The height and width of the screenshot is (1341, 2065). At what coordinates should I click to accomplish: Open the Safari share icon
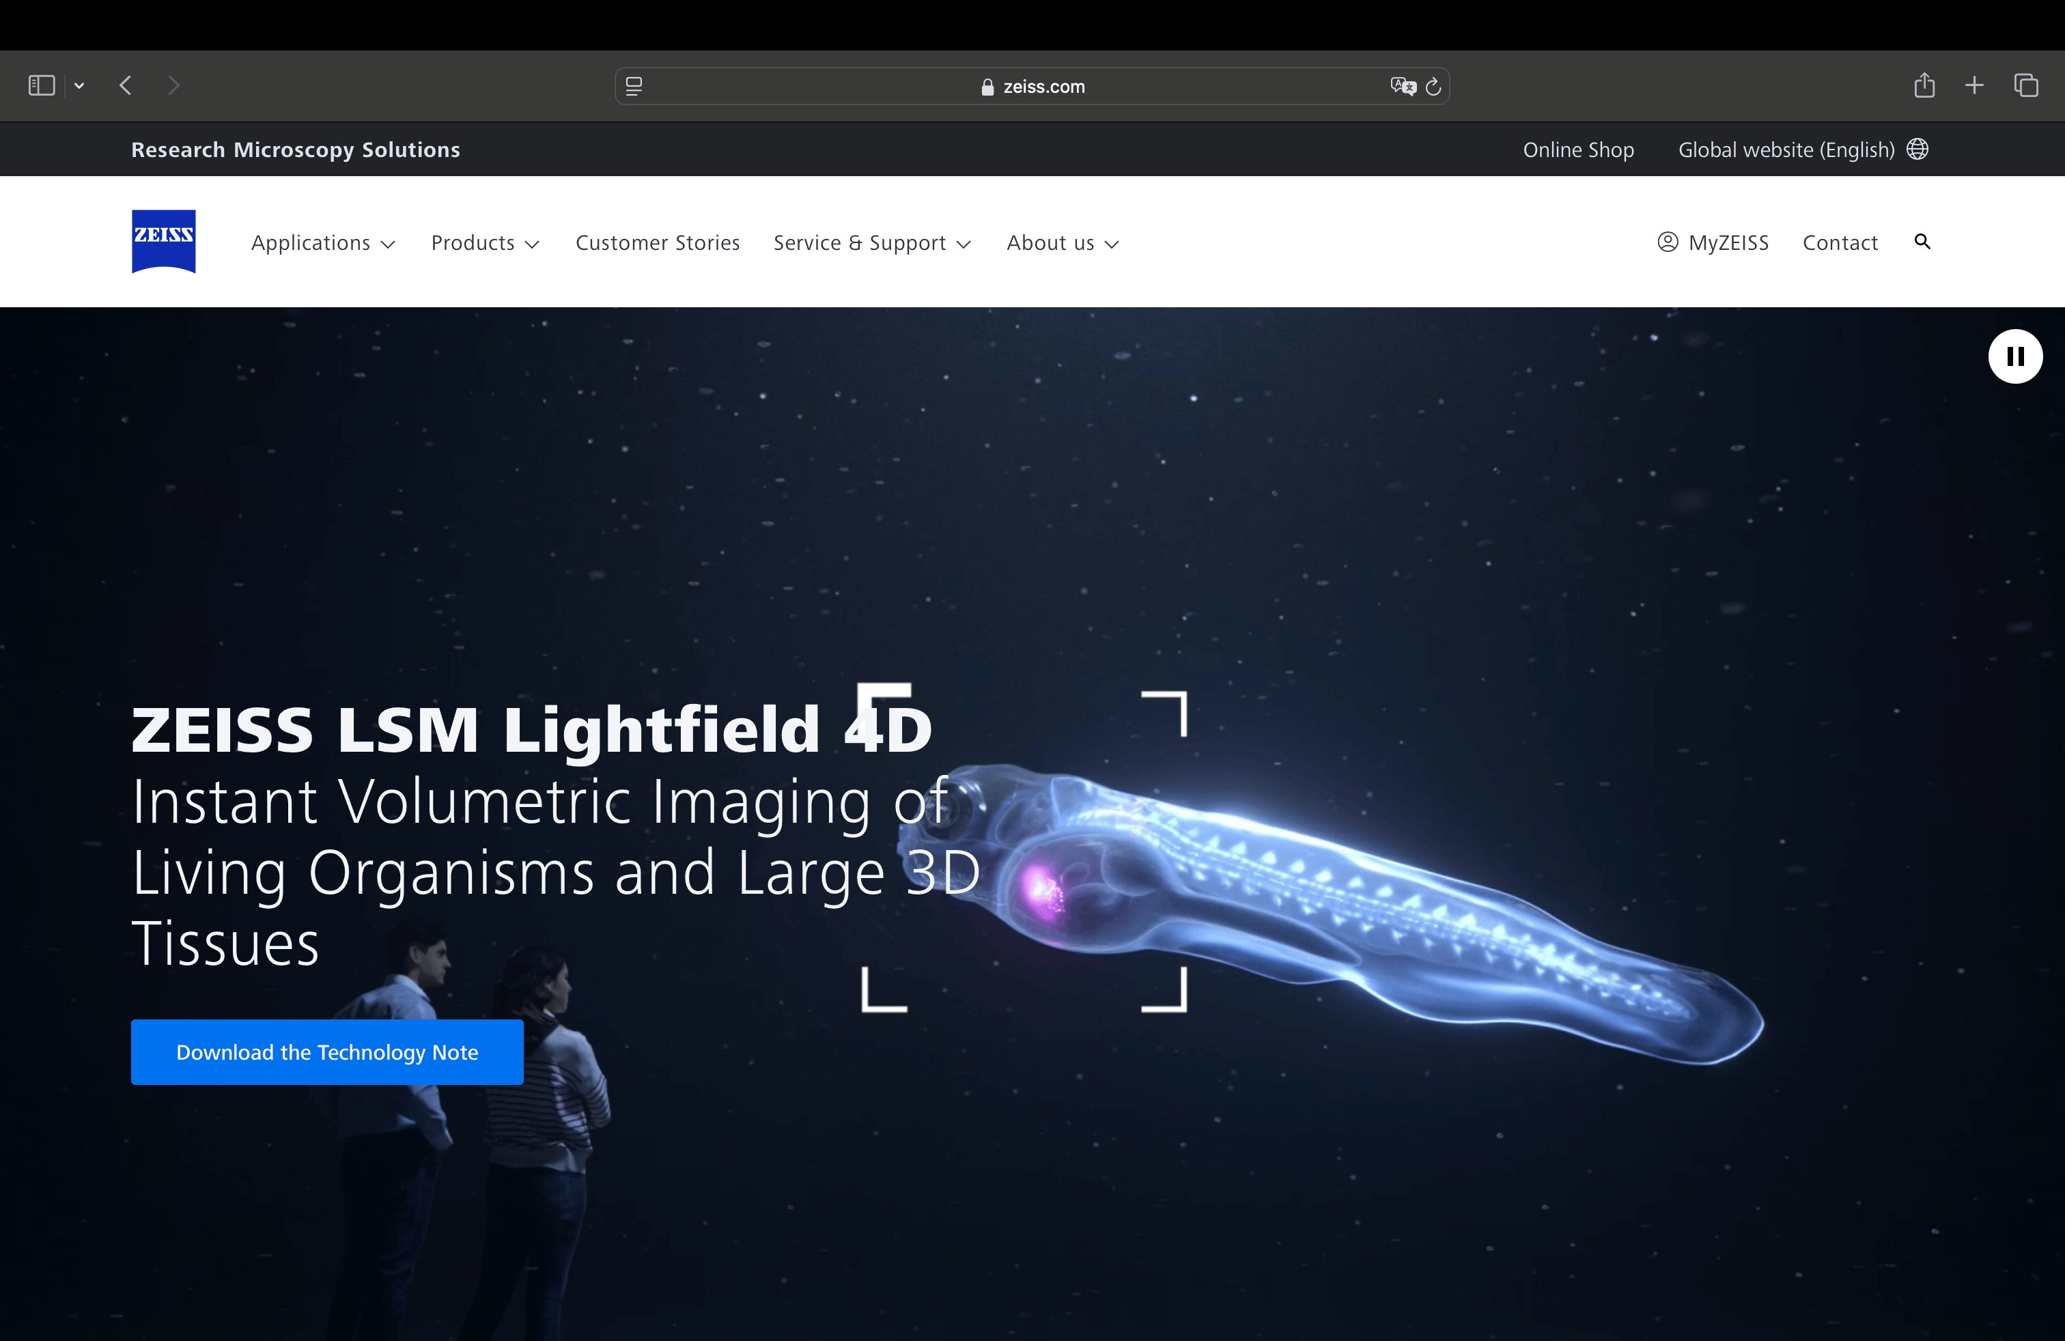pos(1924,84)
